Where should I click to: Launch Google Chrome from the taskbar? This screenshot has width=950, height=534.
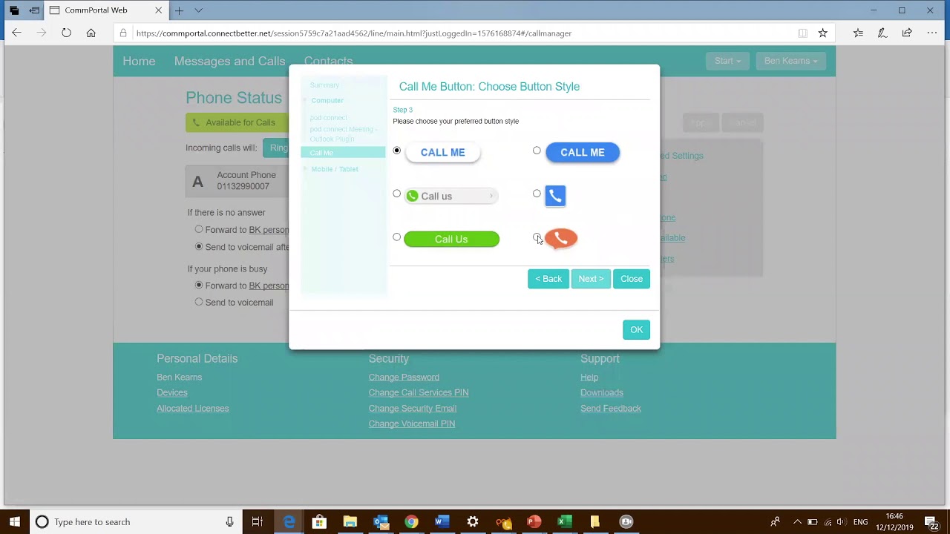411,522
